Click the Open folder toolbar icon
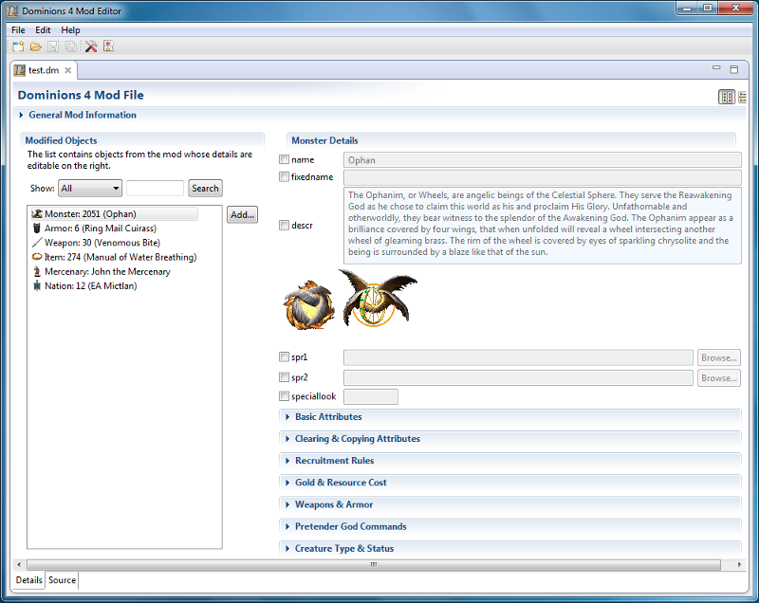This screenshot has height=603, width=759. coord(35,46)
